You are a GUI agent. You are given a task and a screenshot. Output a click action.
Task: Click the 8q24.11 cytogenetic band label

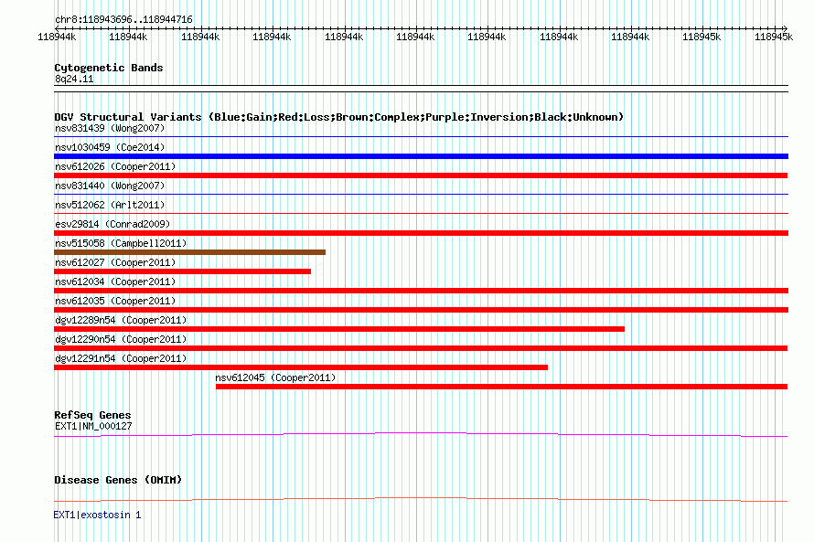(74, 80)
